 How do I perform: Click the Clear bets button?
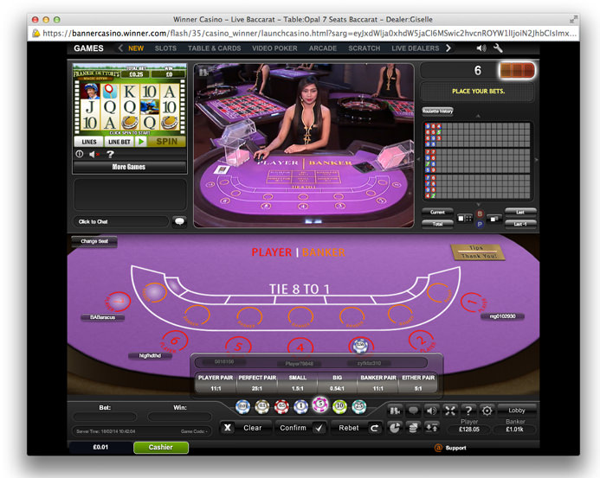click(x=246, y=428)
